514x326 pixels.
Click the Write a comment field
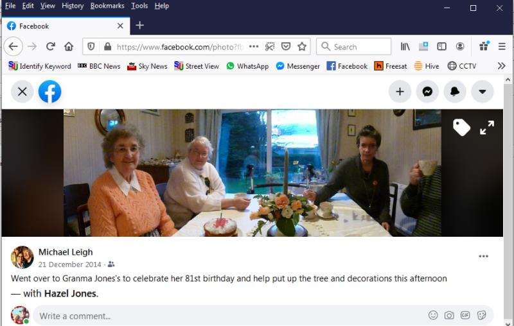[225, 316]
